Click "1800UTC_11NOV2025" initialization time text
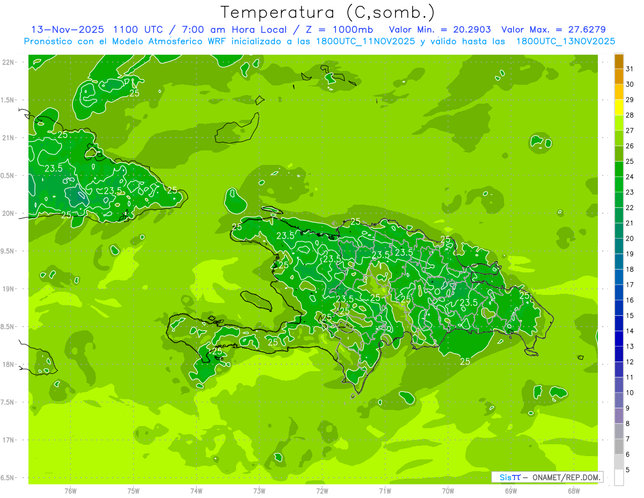This screenshot has height=498, width=644. pos(363,41)
